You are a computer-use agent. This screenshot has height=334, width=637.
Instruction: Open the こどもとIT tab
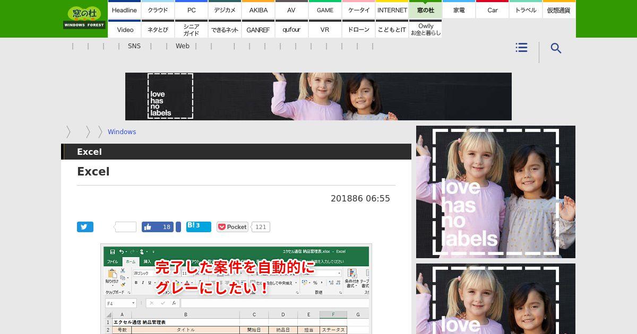pos(392,29)
